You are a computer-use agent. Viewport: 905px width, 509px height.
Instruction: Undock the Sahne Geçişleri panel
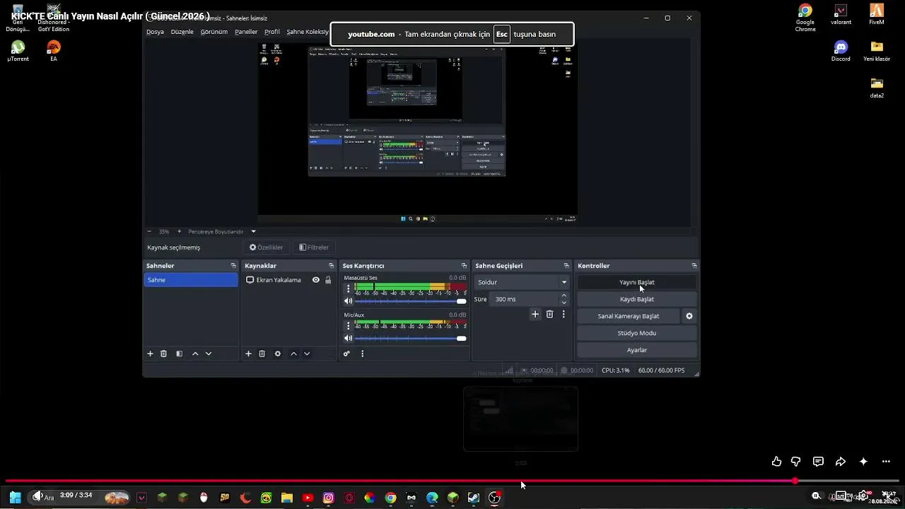click(x=566, y=266)
